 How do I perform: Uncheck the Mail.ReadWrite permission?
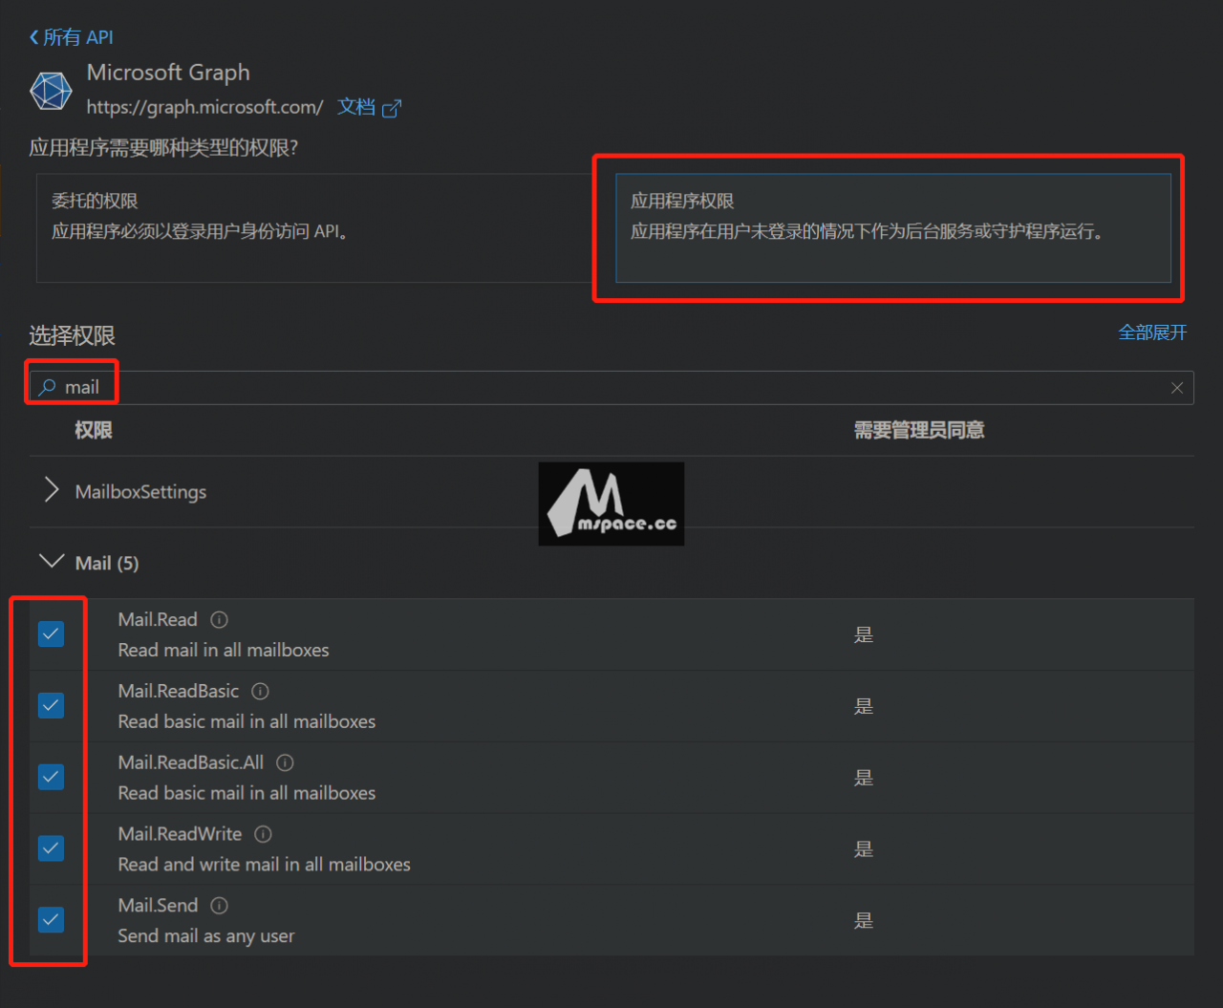tap(51, 848)
